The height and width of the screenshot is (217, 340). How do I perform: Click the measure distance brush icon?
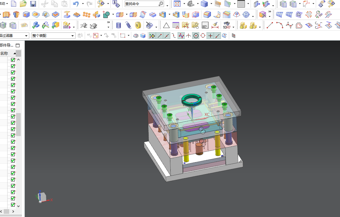[215, 26]
